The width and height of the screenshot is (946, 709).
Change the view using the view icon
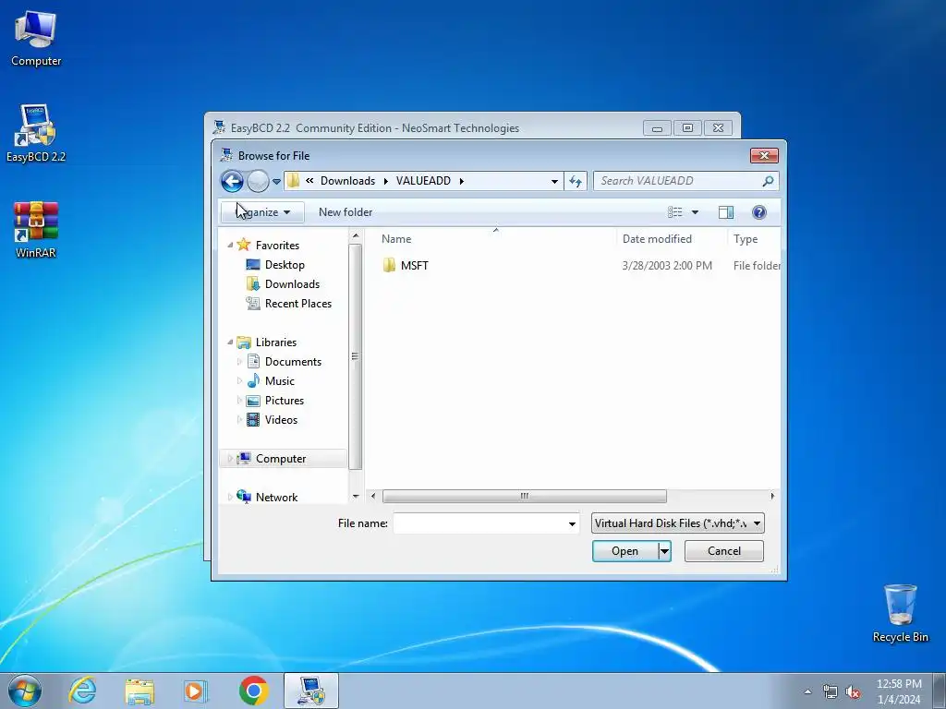pyautogui.click(x=674, y=212)
